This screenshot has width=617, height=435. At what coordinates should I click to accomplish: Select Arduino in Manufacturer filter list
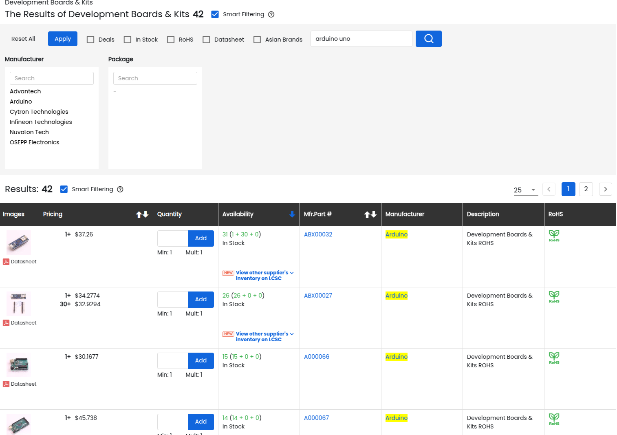[x=21, y=102]
